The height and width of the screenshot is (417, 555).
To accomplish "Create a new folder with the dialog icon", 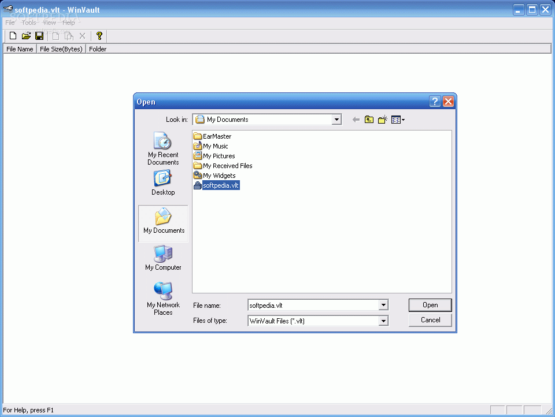I will tap(383, 120).
